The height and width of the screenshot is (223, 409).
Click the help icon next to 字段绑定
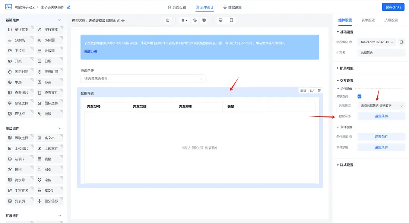tap(351, 42)
